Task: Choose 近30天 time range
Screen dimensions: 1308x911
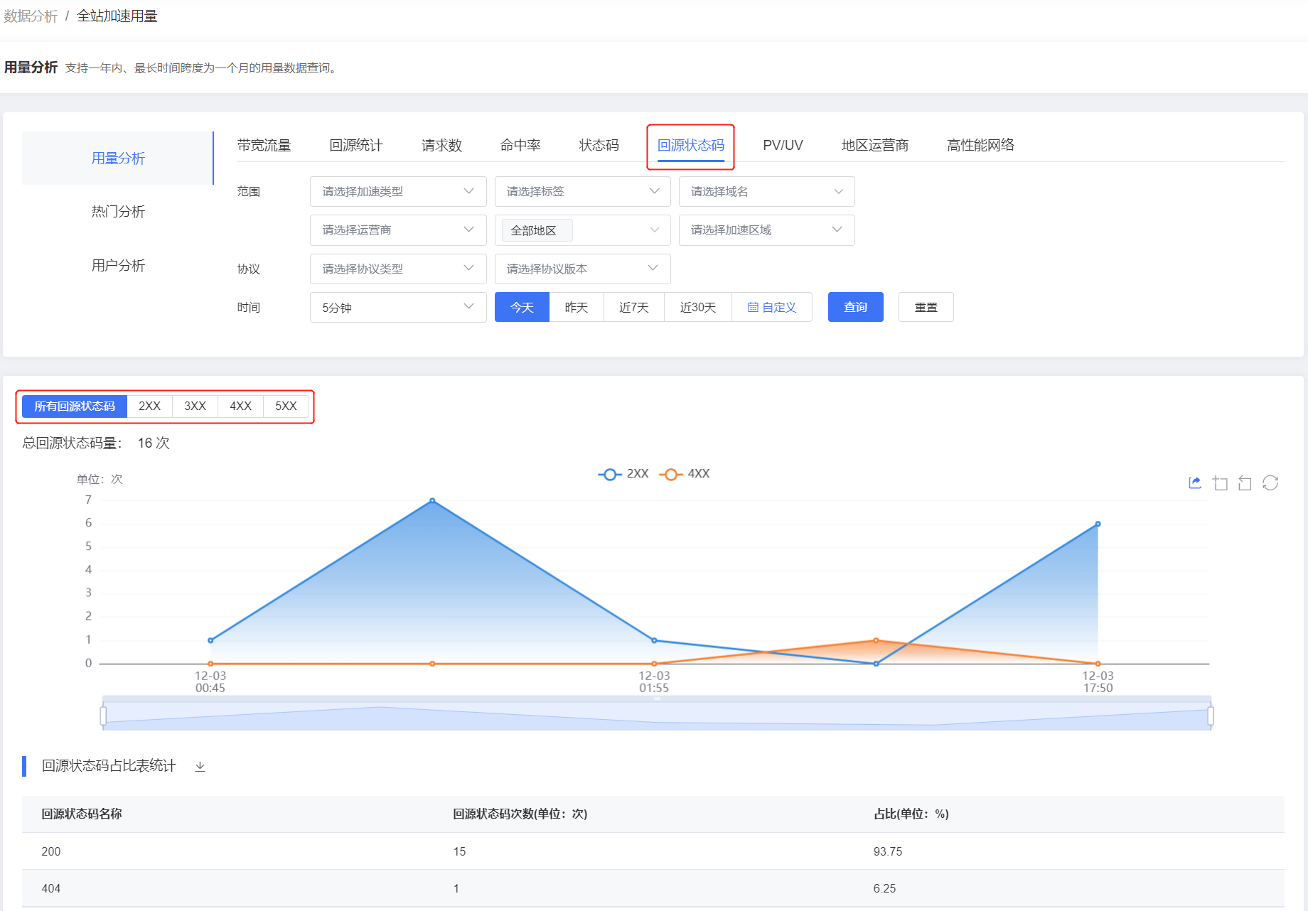Action: pyautogui.click(x=698, y=307)
